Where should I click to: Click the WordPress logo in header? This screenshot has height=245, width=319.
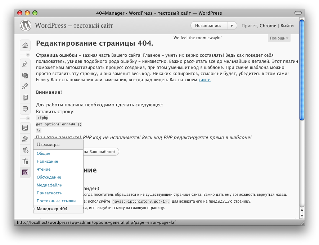click(x=26, y=26)
